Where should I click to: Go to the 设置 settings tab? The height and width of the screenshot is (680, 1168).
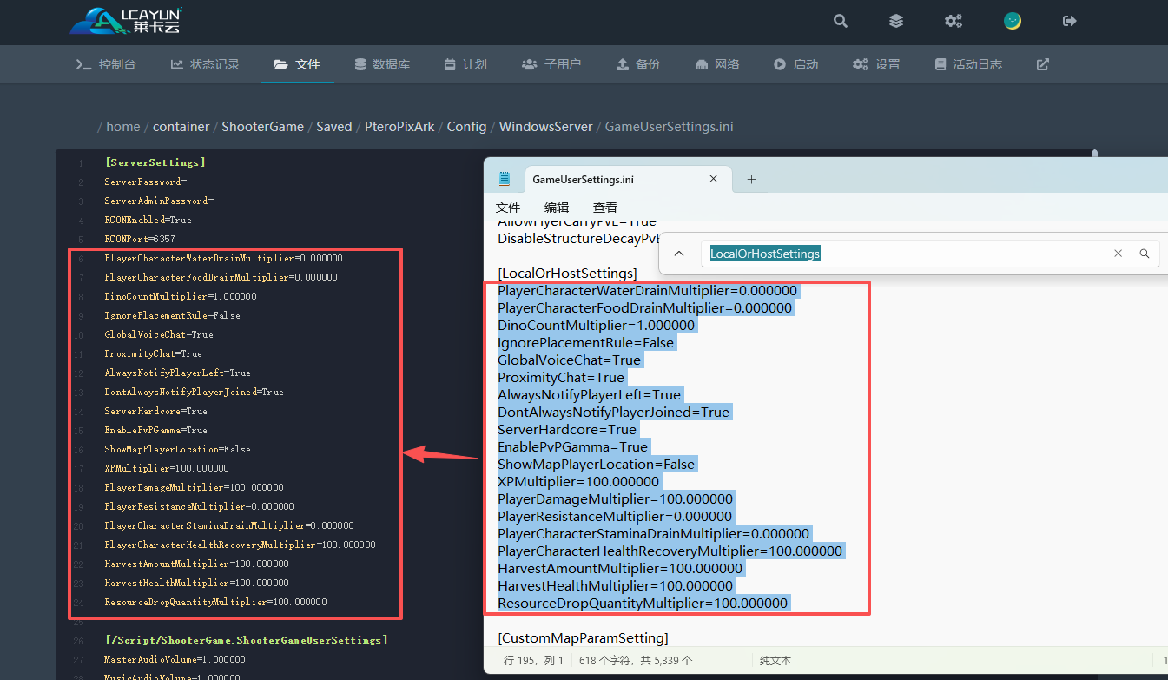pos(876,64)
